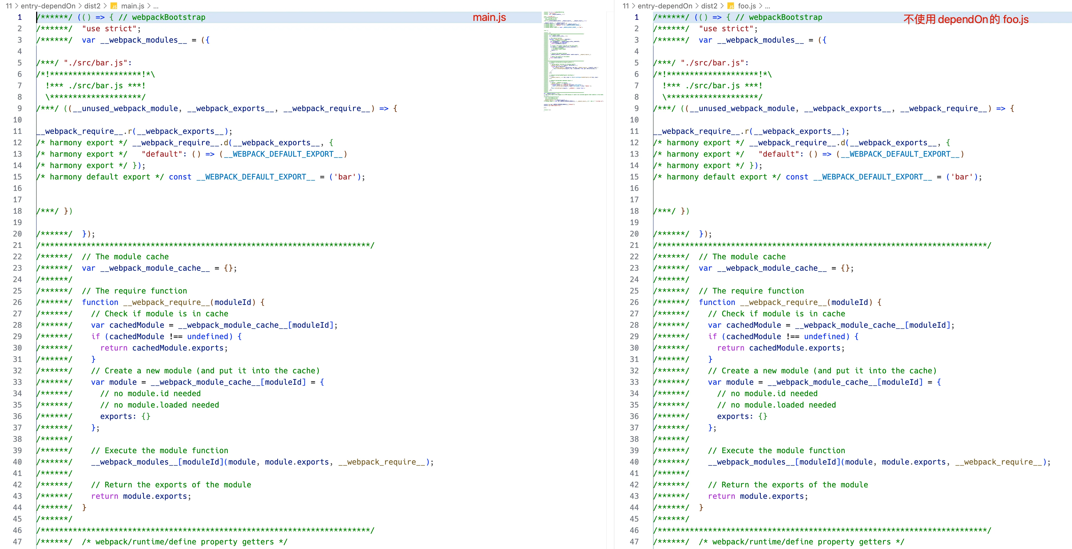1072x549 pixels.
Task: Click "use strict" string in foo.js editor
Action: coord(726,28)
